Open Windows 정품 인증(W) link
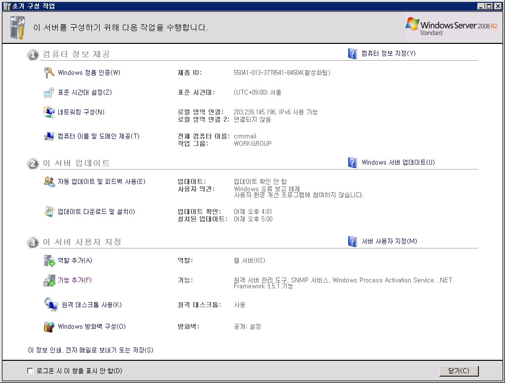Screen dimensions: 505x383 (89, 73)
